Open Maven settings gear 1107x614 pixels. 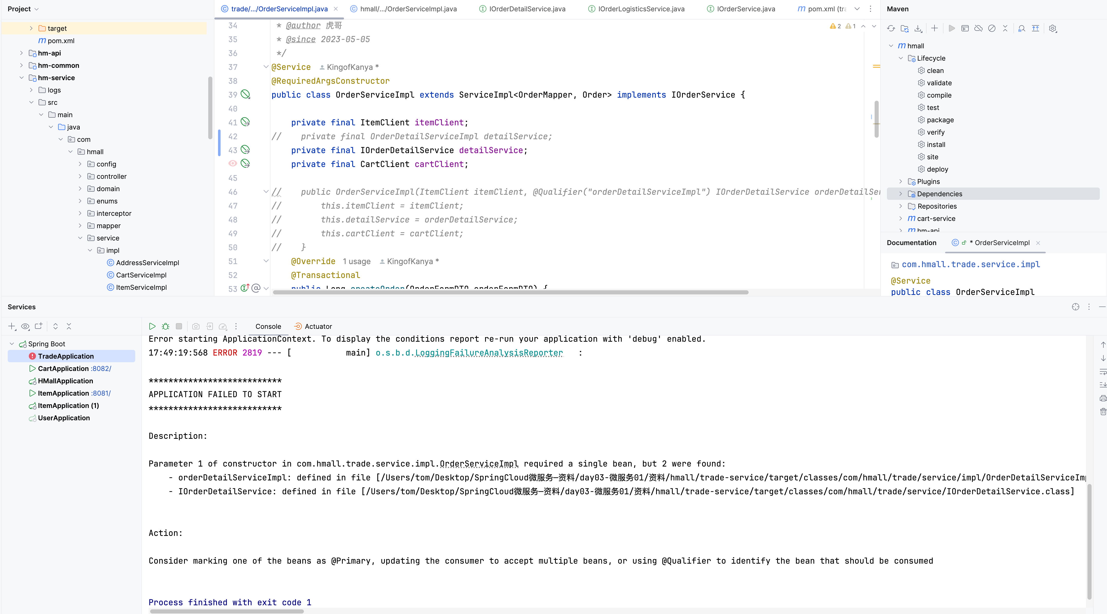(x=1052, y=28)
